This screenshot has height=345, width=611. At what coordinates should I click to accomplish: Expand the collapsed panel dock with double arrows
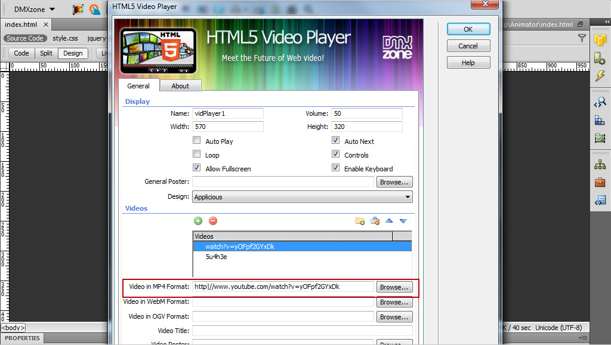(x=607, y=22)
